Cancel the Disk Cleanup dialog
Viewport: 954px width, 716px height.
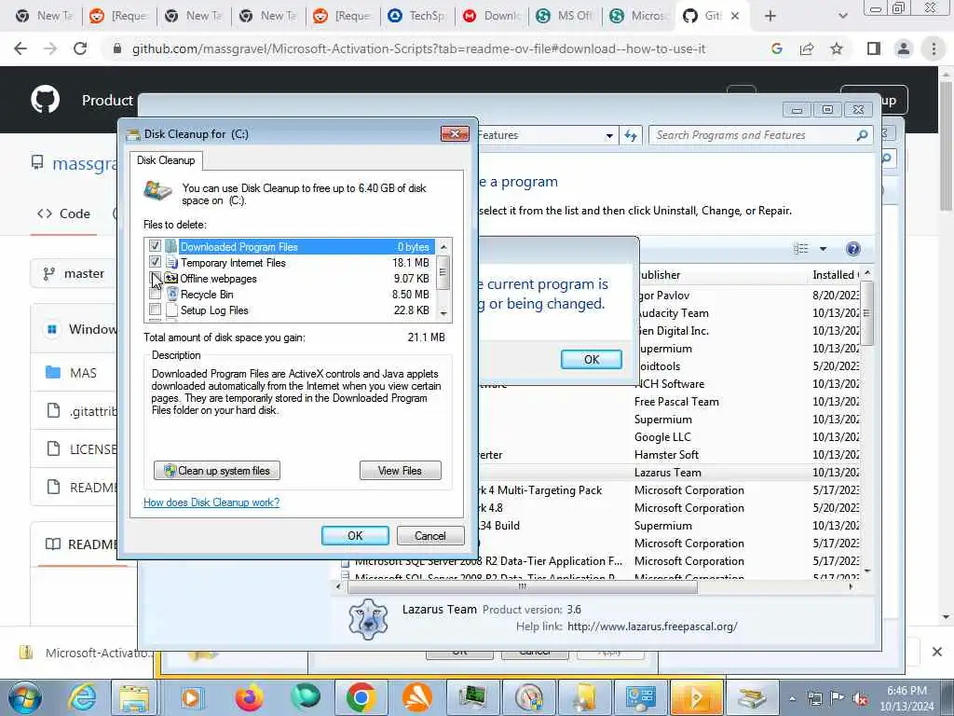pyautogui.click(x=430, y=536)
